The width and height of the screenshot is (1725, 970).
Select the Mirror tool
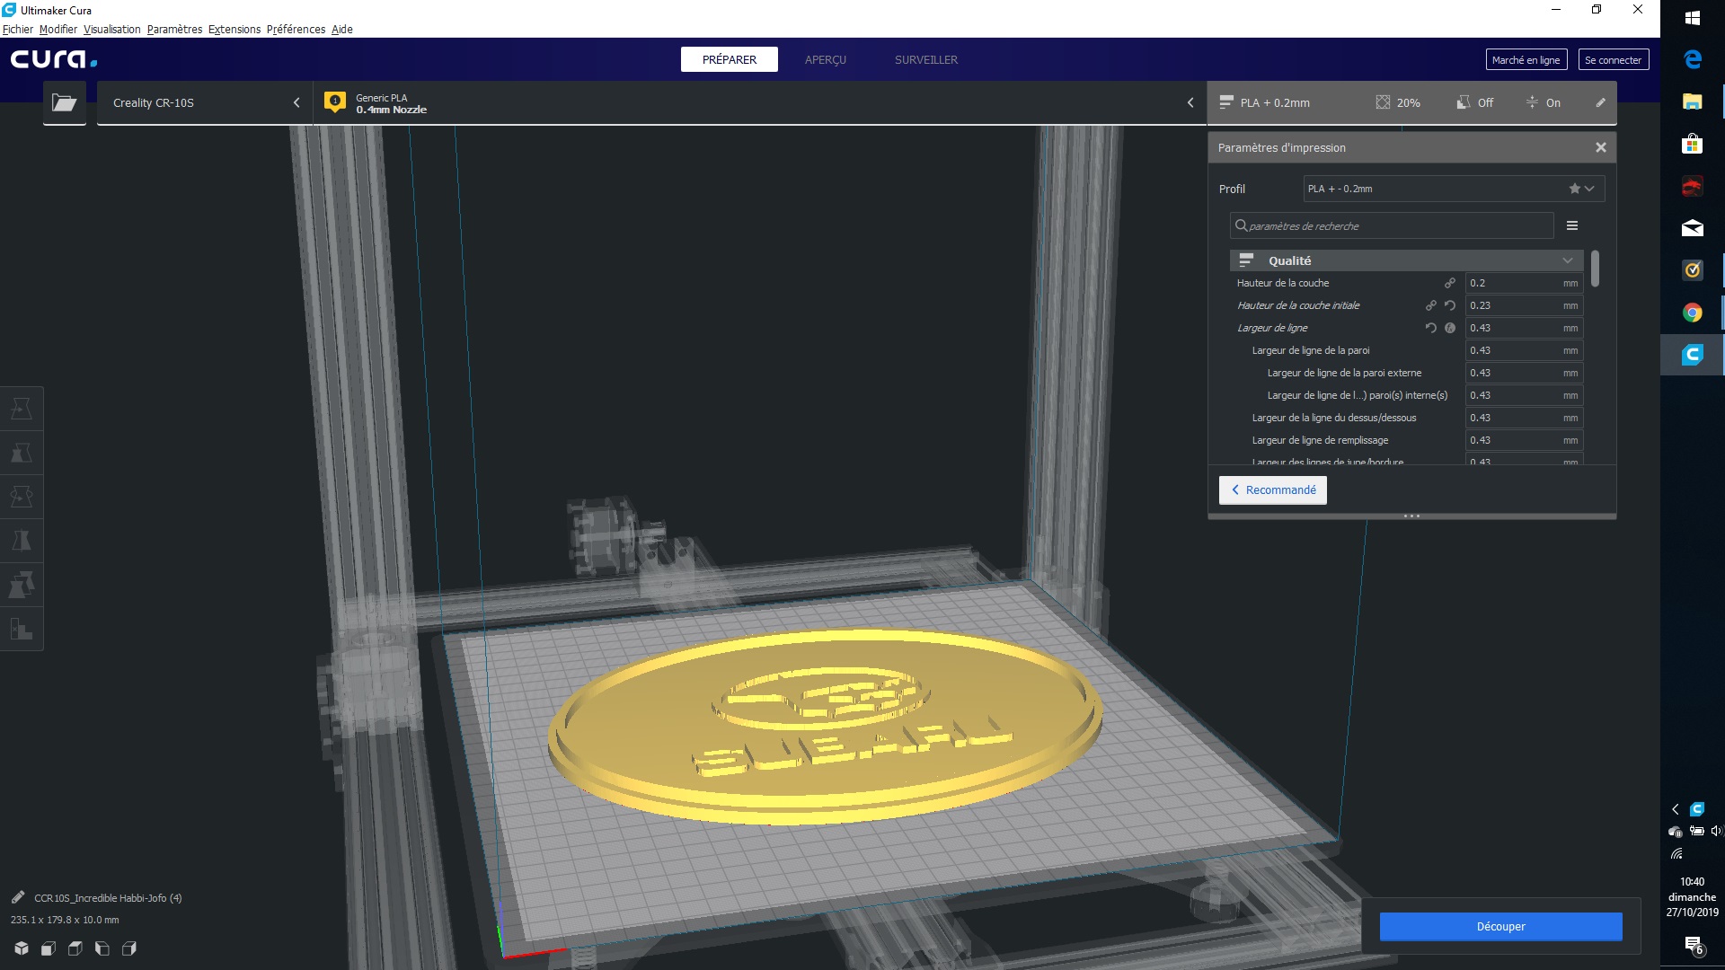pyautogui.click(x=22, y=542)
